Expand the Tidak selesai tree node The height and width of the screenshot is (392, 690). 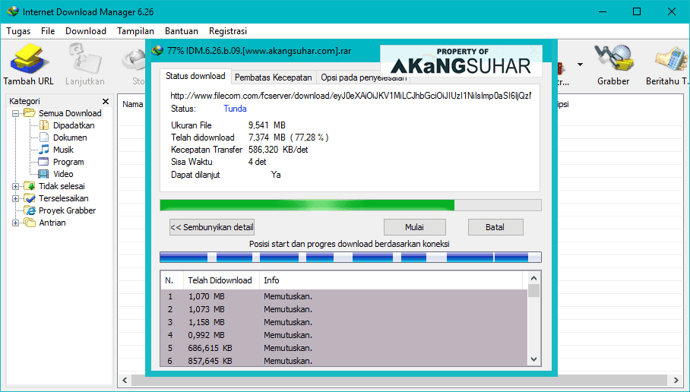15,187
